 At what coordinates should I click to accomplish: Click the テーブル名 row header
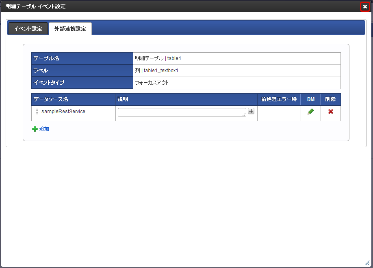pyautogui.click(x=82, y=58)
